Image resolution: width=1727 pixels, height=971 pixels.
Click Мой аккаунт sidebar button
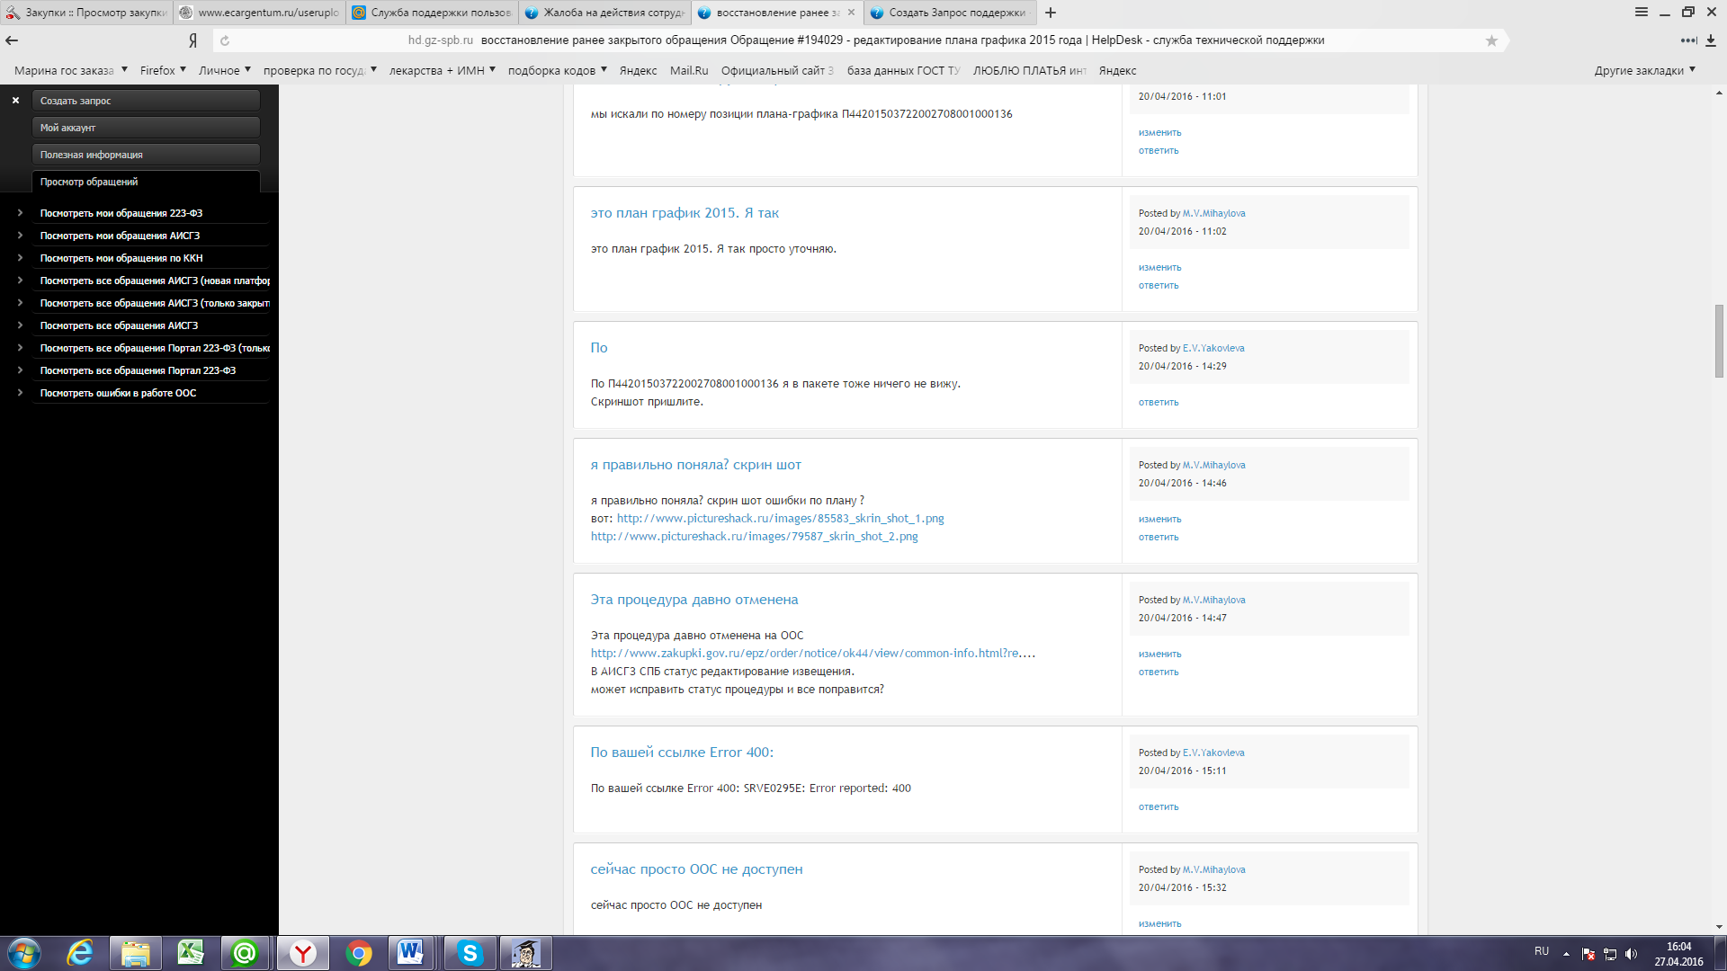tap(146, 128)
